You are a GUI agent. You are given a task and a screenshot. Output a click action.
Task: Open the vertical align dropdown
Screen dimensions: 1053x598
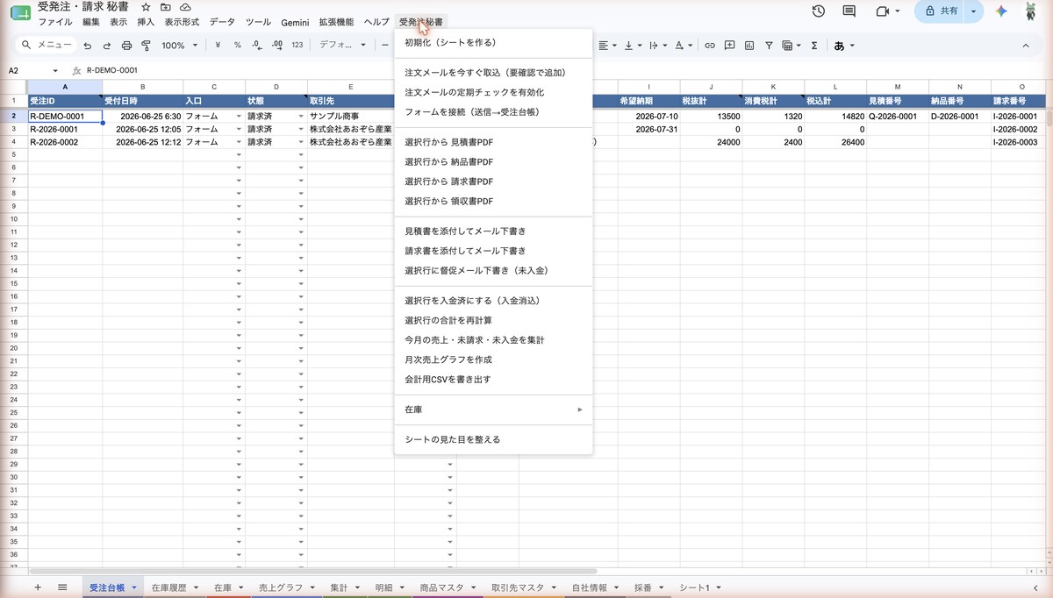click(x=632, y=45)
